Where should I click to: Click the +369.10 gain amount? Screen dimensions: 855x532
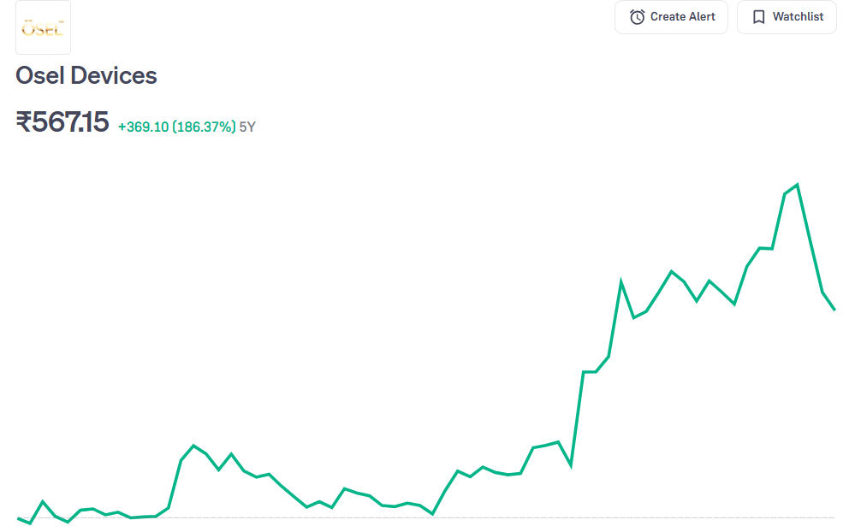(143, 127)
